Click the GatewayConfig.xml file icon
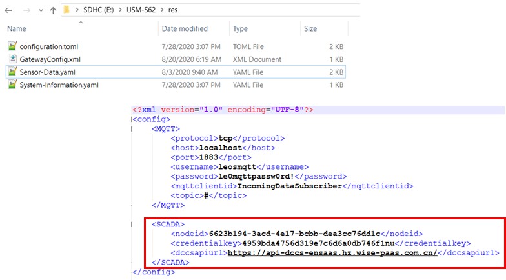Image resolution: width=506 pixels, height=280 pixels. coord(12,59)
